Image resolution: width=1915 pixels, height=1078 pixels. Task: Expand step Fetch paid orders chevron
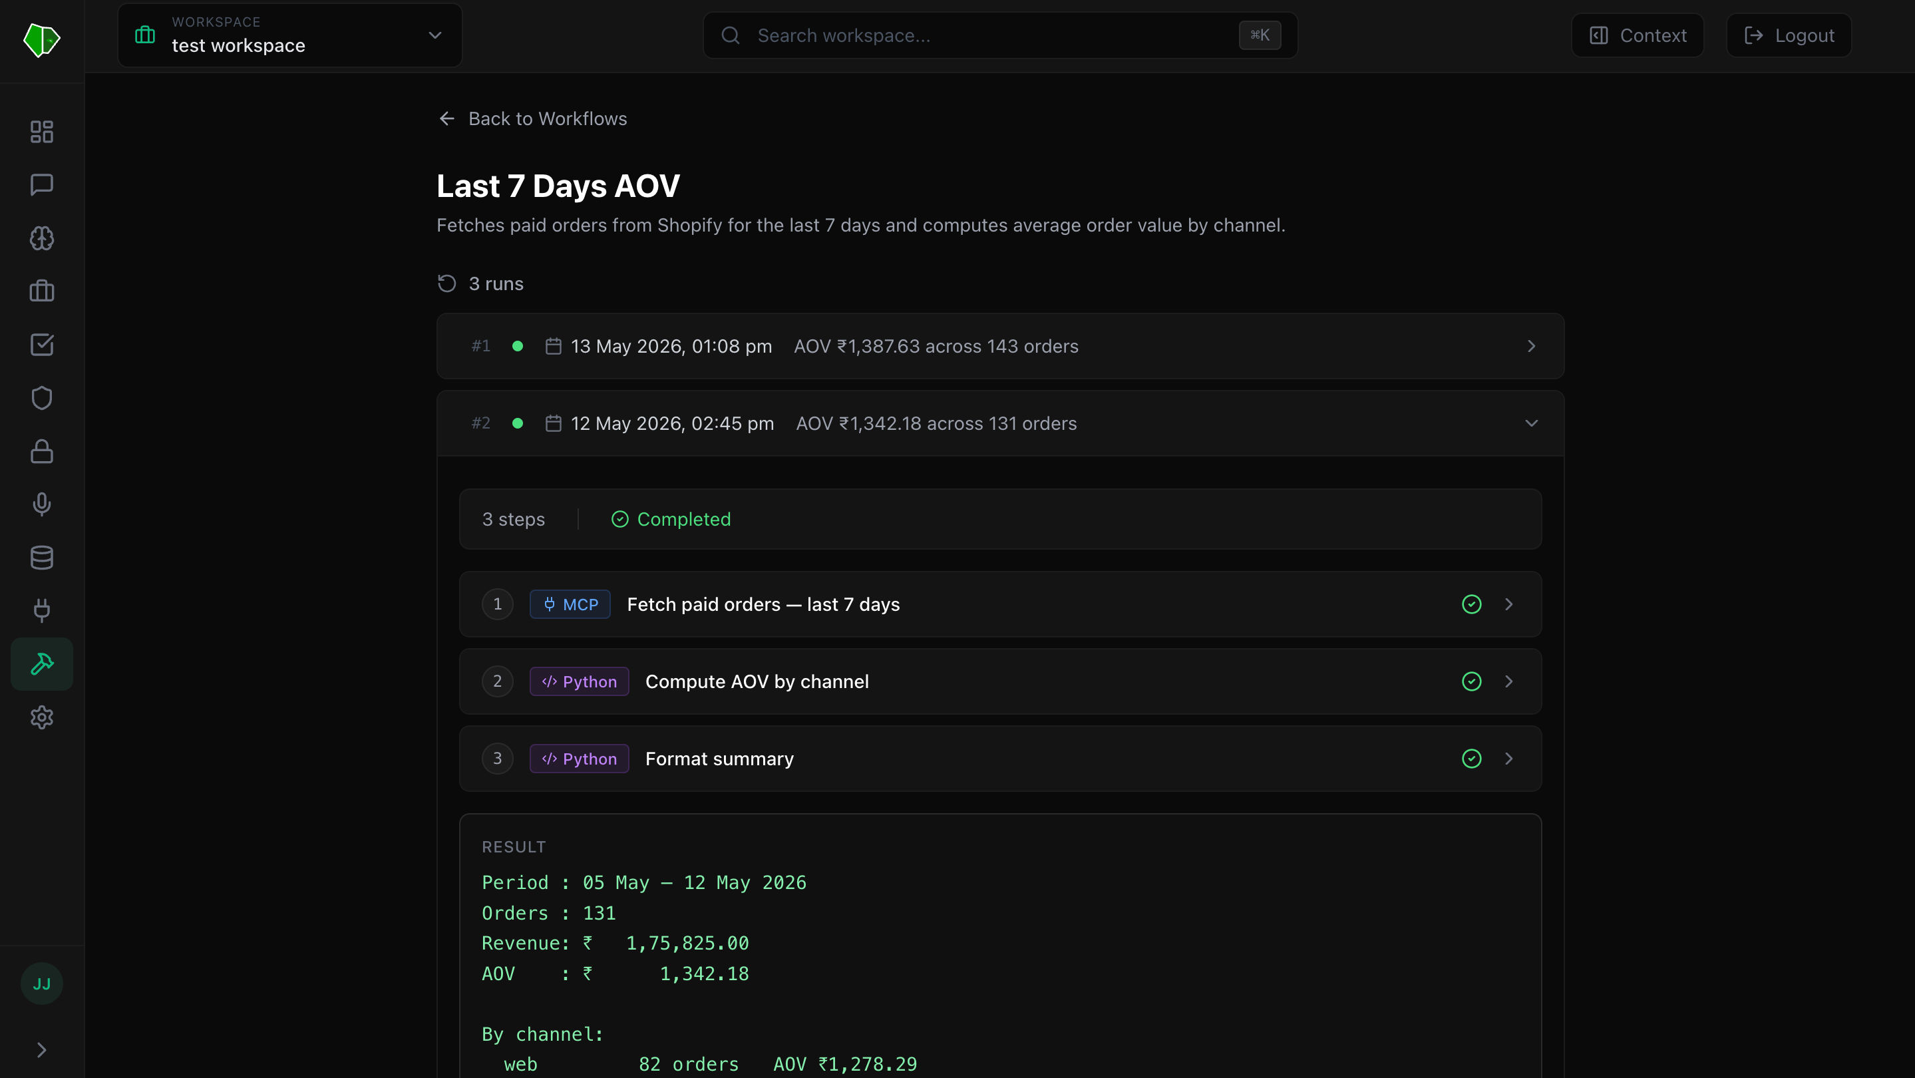coord(1508,604)
